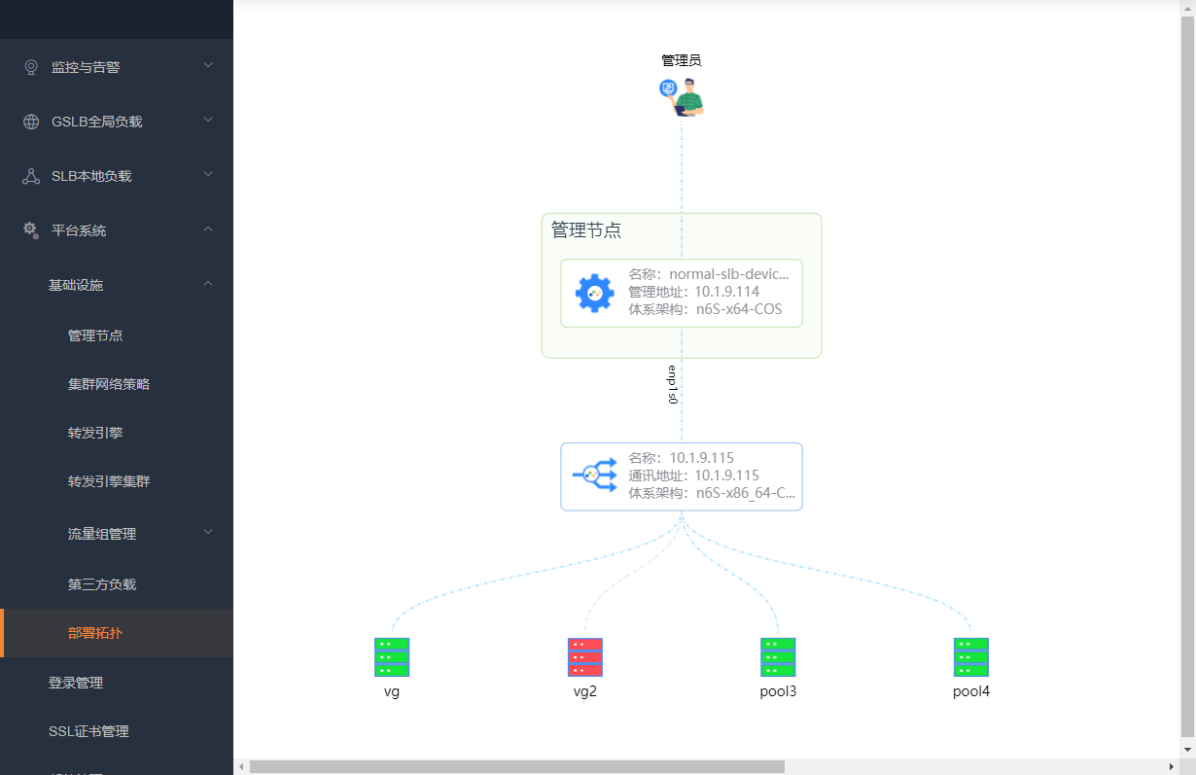Click the pool3 server icon
The image size is (1196, 775).
778,657
